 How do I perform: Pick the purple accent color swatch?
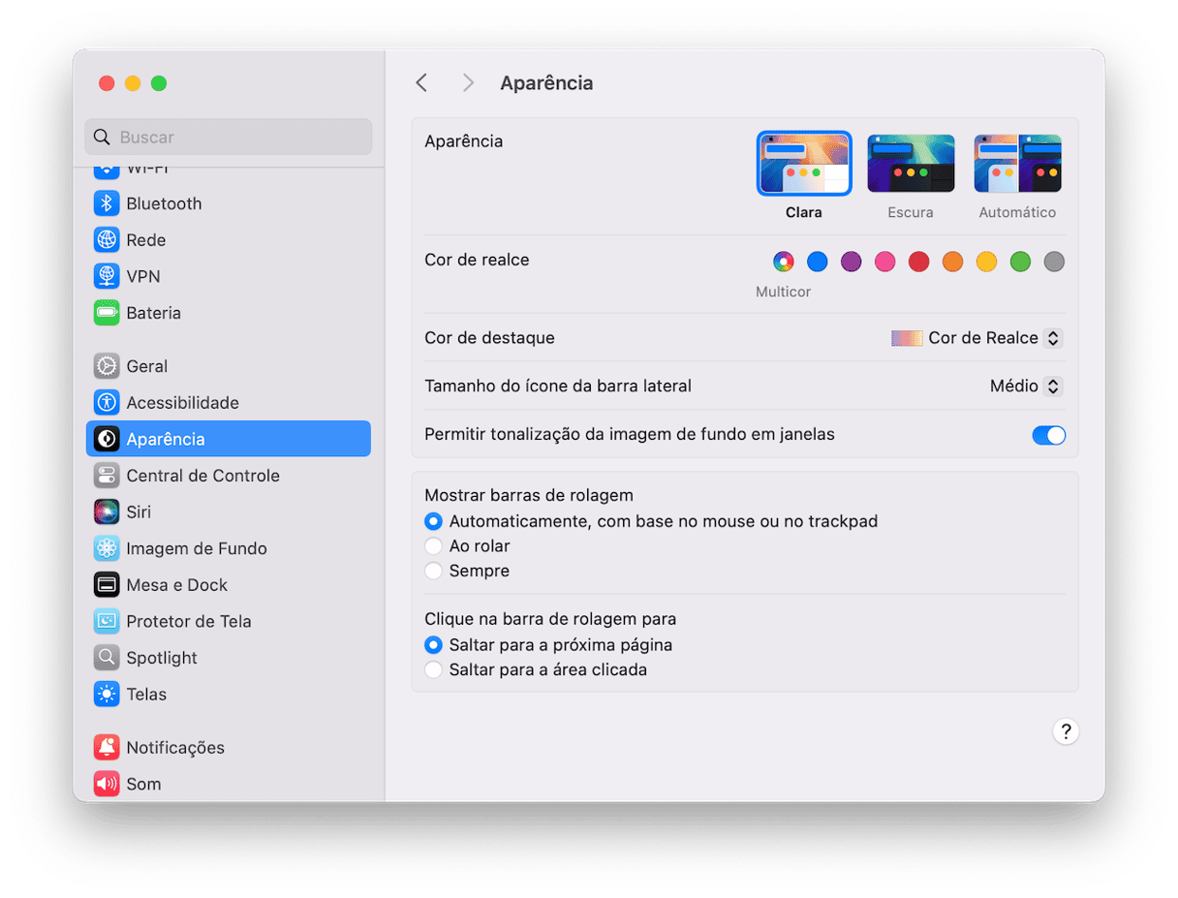coord(851,262)
